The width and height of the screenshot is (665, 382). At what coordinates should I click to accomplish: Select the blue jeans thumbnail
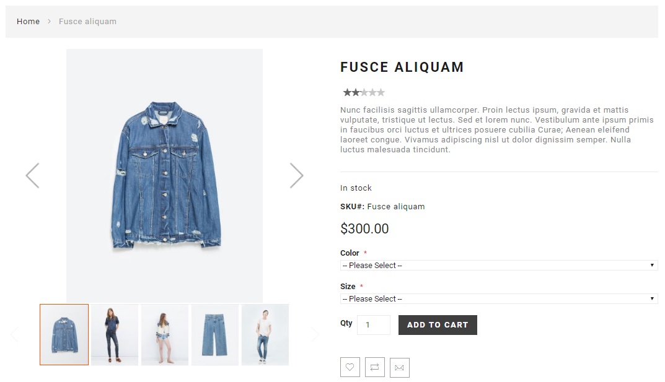pyautogui.click(x=214, y=334)
